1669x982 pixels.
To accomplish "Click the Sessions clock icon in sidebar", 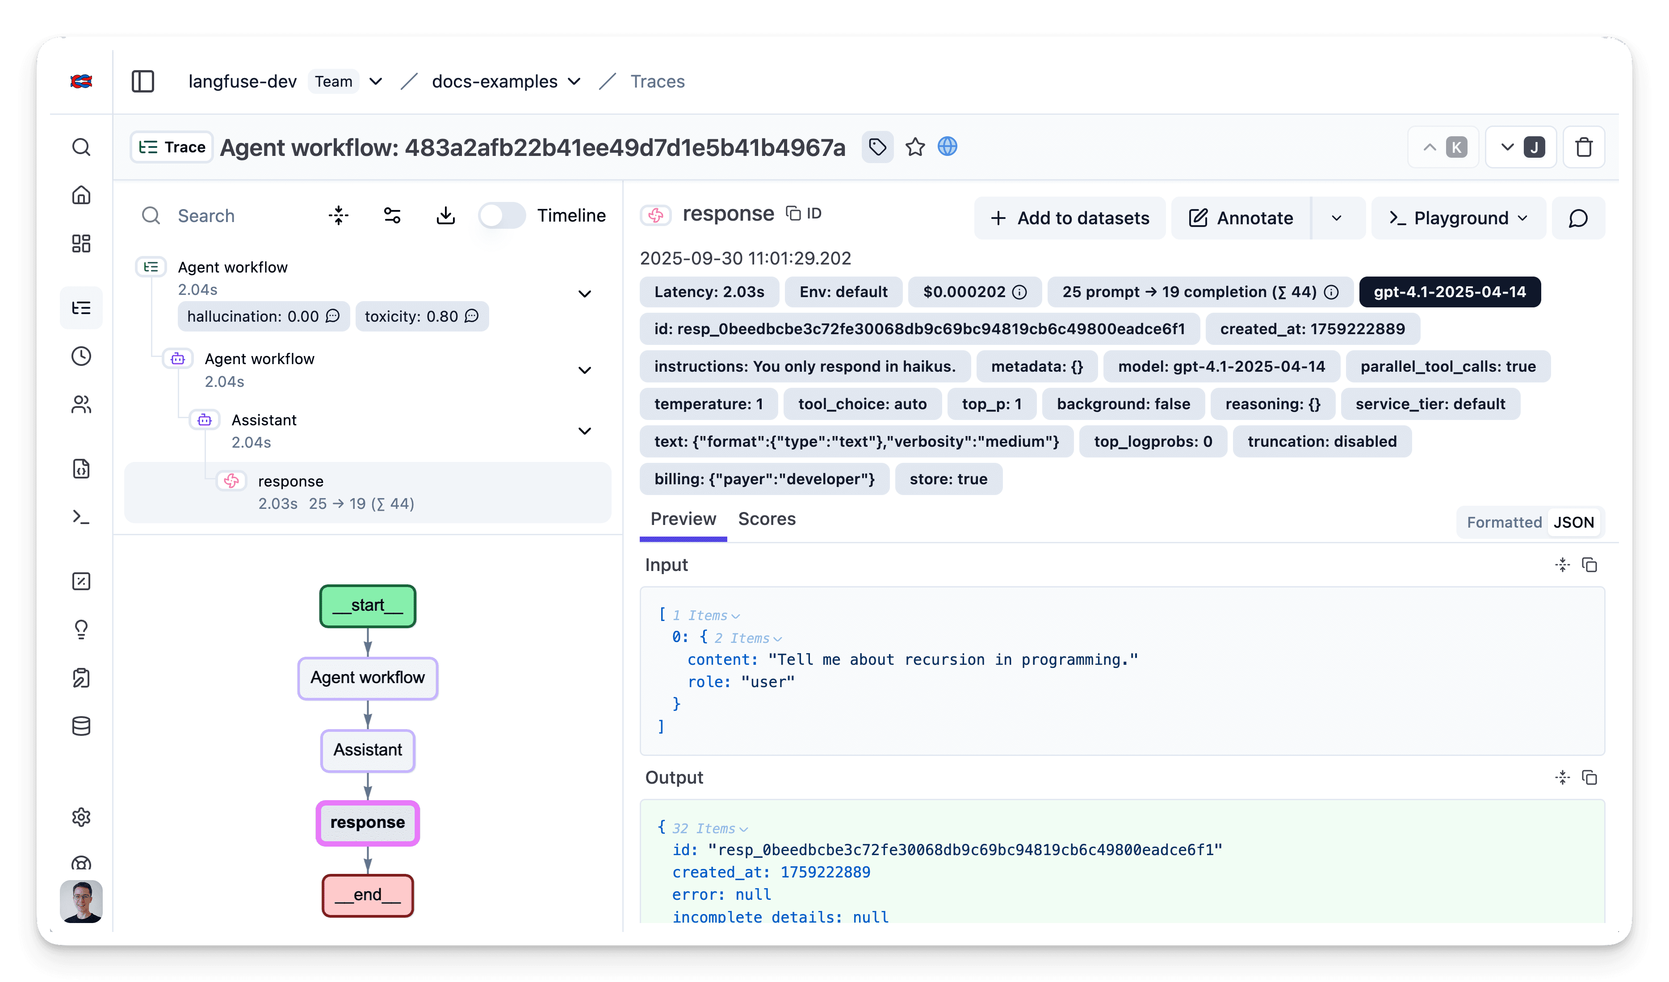I will [81, 356].
